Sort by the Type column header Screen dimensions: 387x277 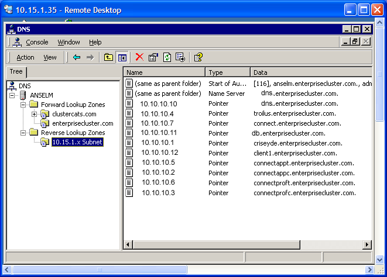coord(228,72)
